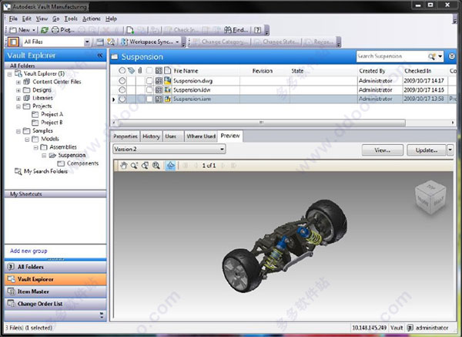Open the search options dropdown arrow

point(440,56)
